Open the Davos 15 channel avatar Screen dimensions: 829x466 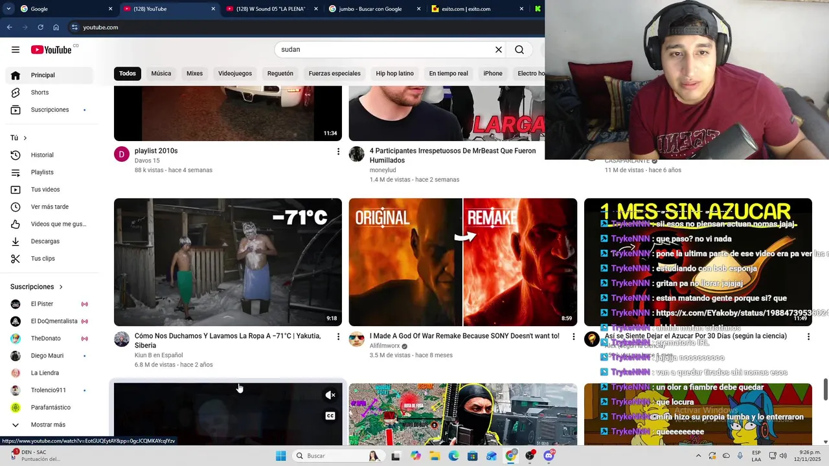pyautogui.click(x=122, y=154)
